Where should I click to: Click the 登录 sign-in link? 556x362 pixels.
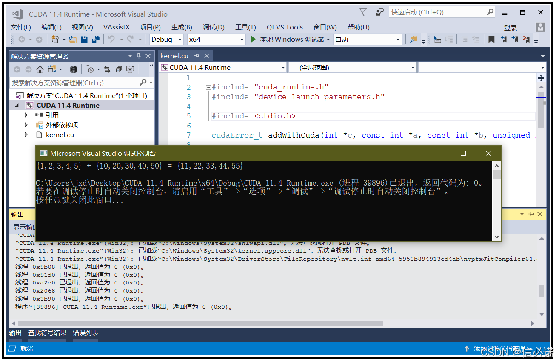510,28
